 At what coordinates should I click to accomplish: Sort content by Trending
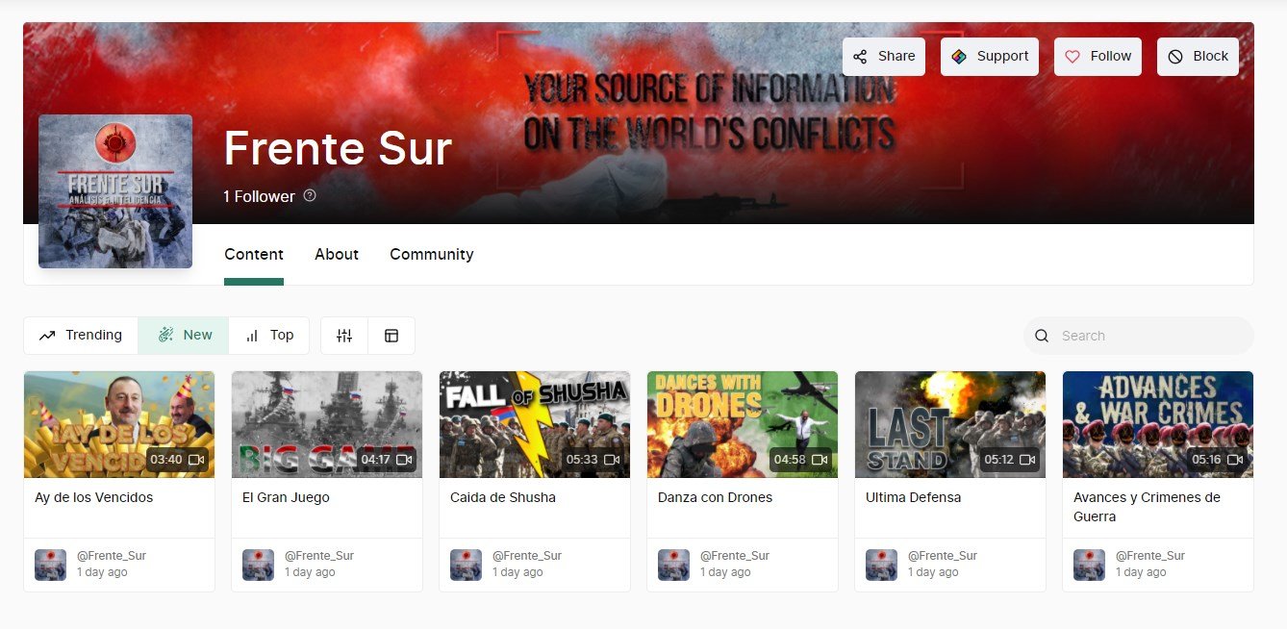(81, 336)
